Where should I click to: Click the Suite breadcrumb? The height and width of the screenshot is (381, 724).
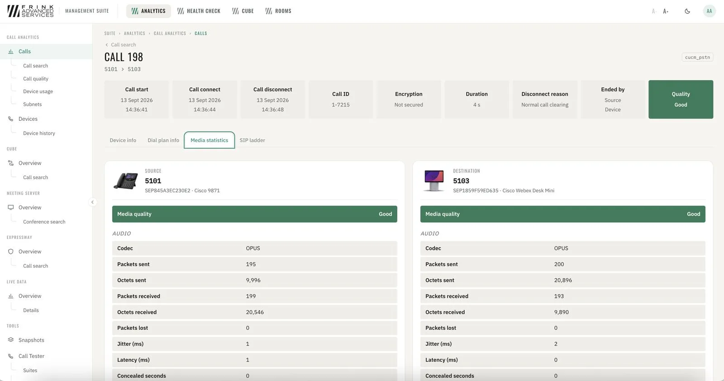(x=110, y=33)
